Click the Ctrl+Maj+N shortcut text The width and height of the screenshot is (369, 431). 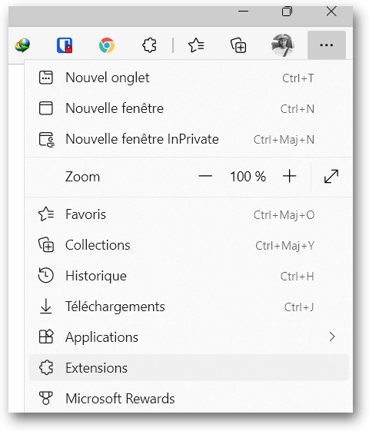pos(284,140)
